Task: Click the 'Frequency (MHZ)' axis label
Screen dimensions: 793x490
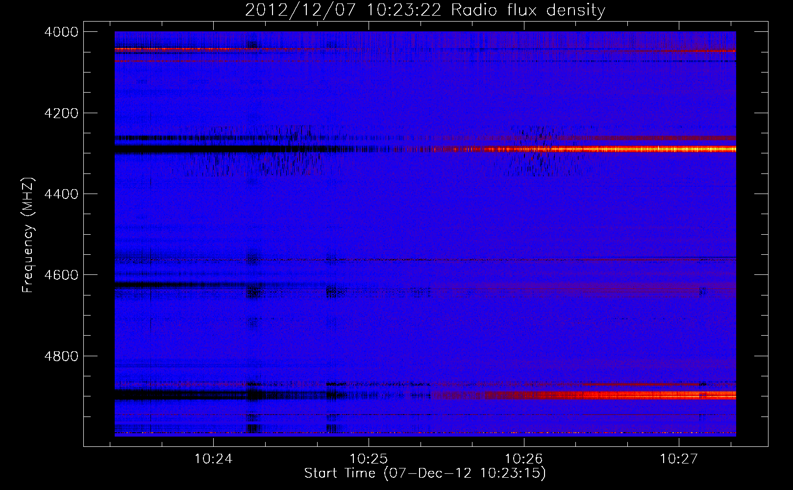Action: (x=28, y=235)
